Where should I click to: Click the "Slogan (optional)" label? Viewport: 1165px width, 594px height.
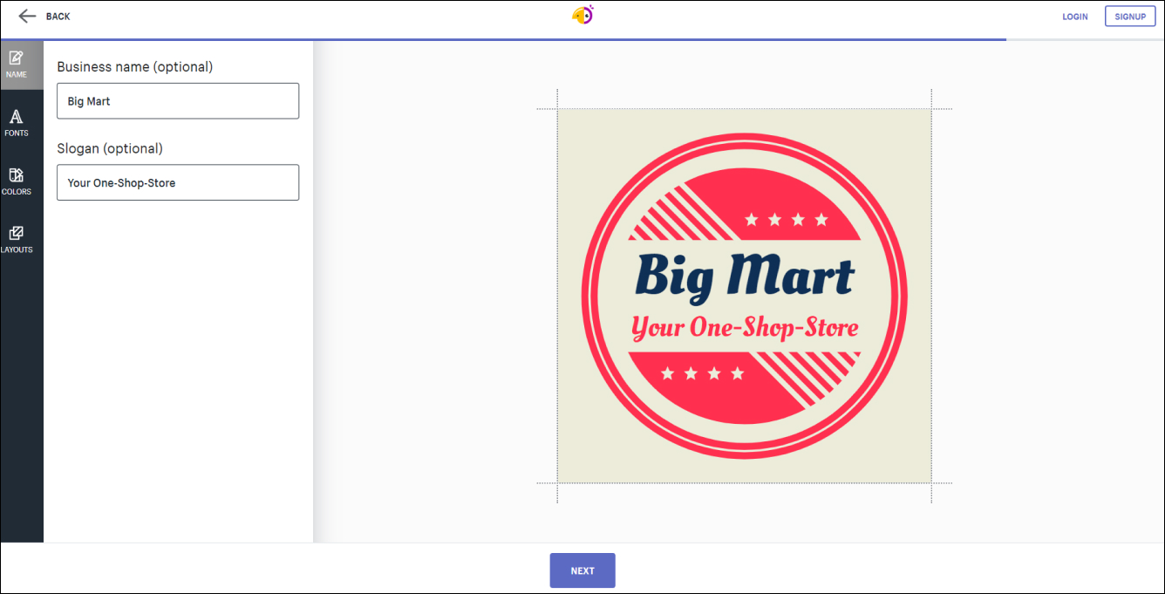point(110,148)
